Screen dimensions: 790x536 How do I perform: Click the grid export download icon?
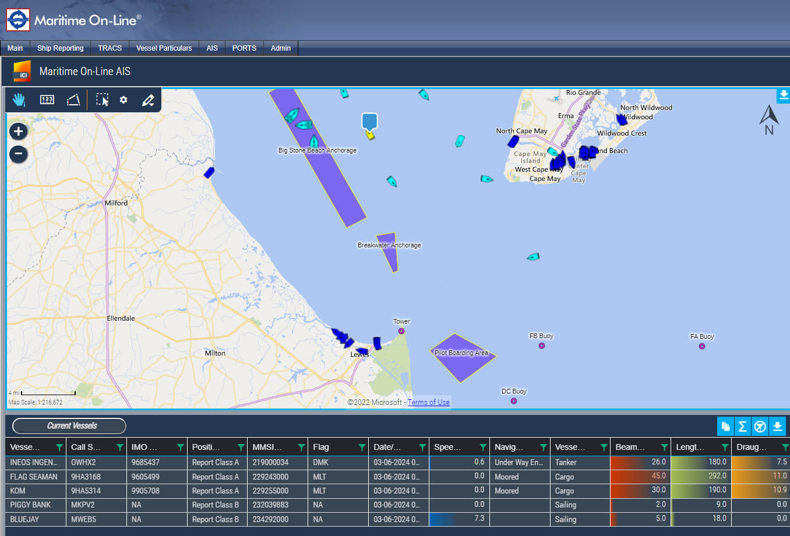(777, 427)
